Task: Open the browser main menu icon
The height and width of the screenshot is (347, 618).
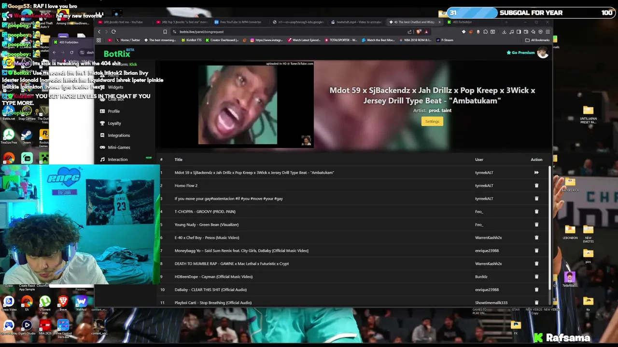Action: coord(548,32)
